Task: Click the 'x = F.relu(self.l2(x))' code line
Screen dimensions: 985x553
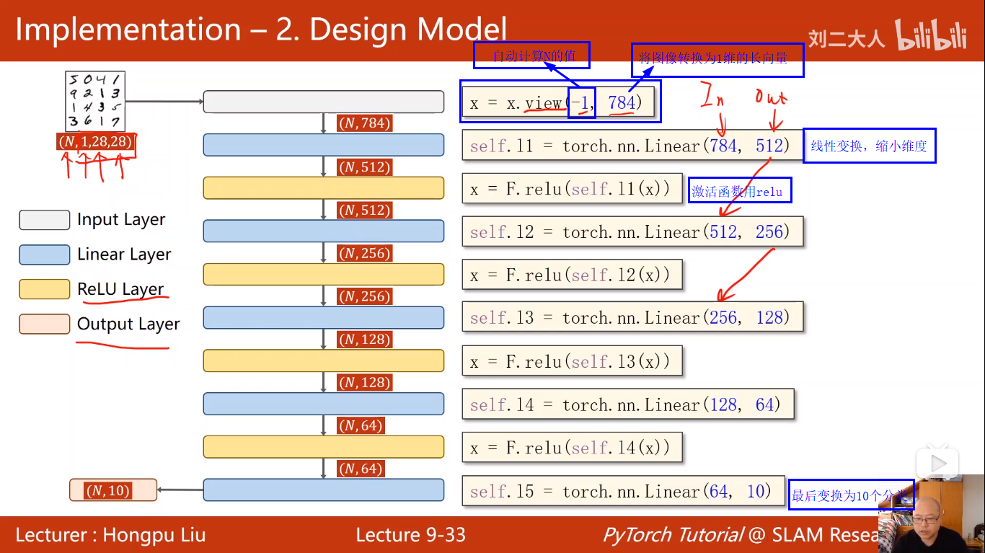Action: pos(571,275)
